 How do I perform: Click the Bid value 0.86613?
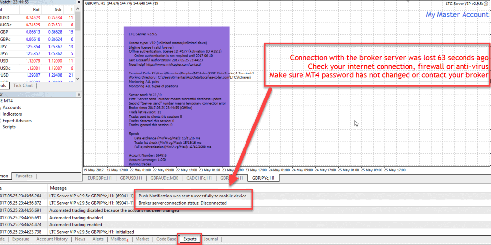33,32
